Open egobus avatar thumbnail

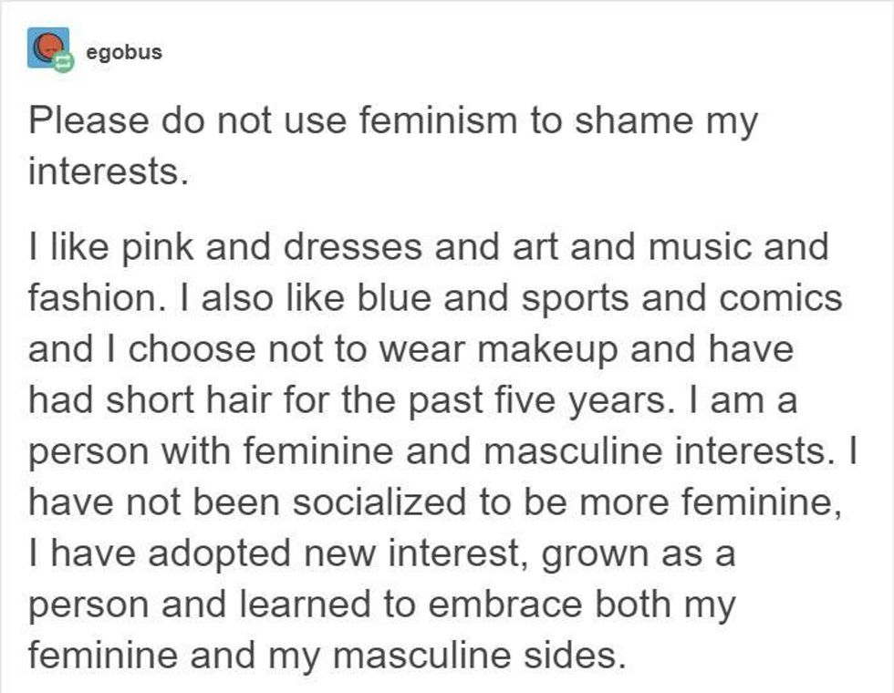pyautogui.click(x=47, y=47)
